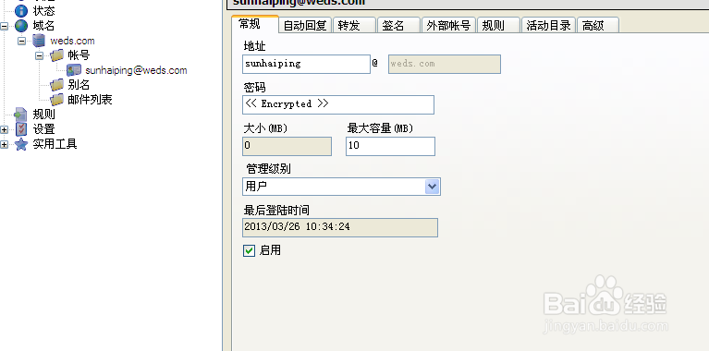Uncheck the 启用 enabled checkbox
The image size is (709, 351).
250,250
